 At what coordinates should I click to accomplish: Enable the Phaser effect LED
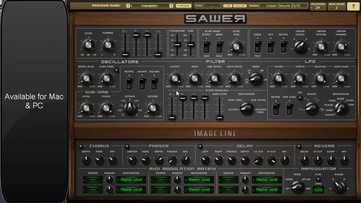point(127,147)
